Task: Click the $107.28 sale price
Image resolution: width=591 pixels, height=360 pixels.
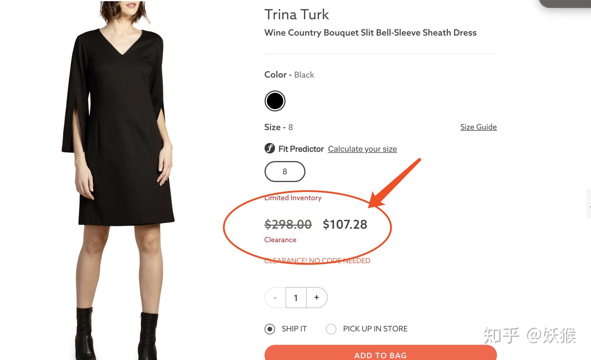Action: coord(345,224)
